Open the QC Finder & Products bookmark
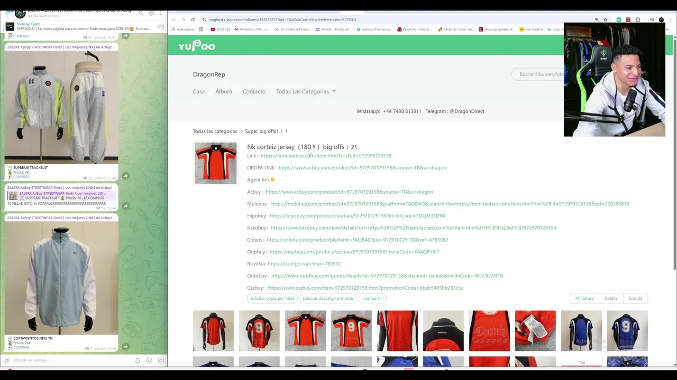This screenshot has width=677, height=380. pyautogui.click(x=294, y=30)
